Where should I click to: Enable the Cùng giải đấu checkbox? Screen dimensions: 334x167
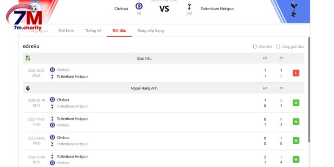[x=278, y=46]
